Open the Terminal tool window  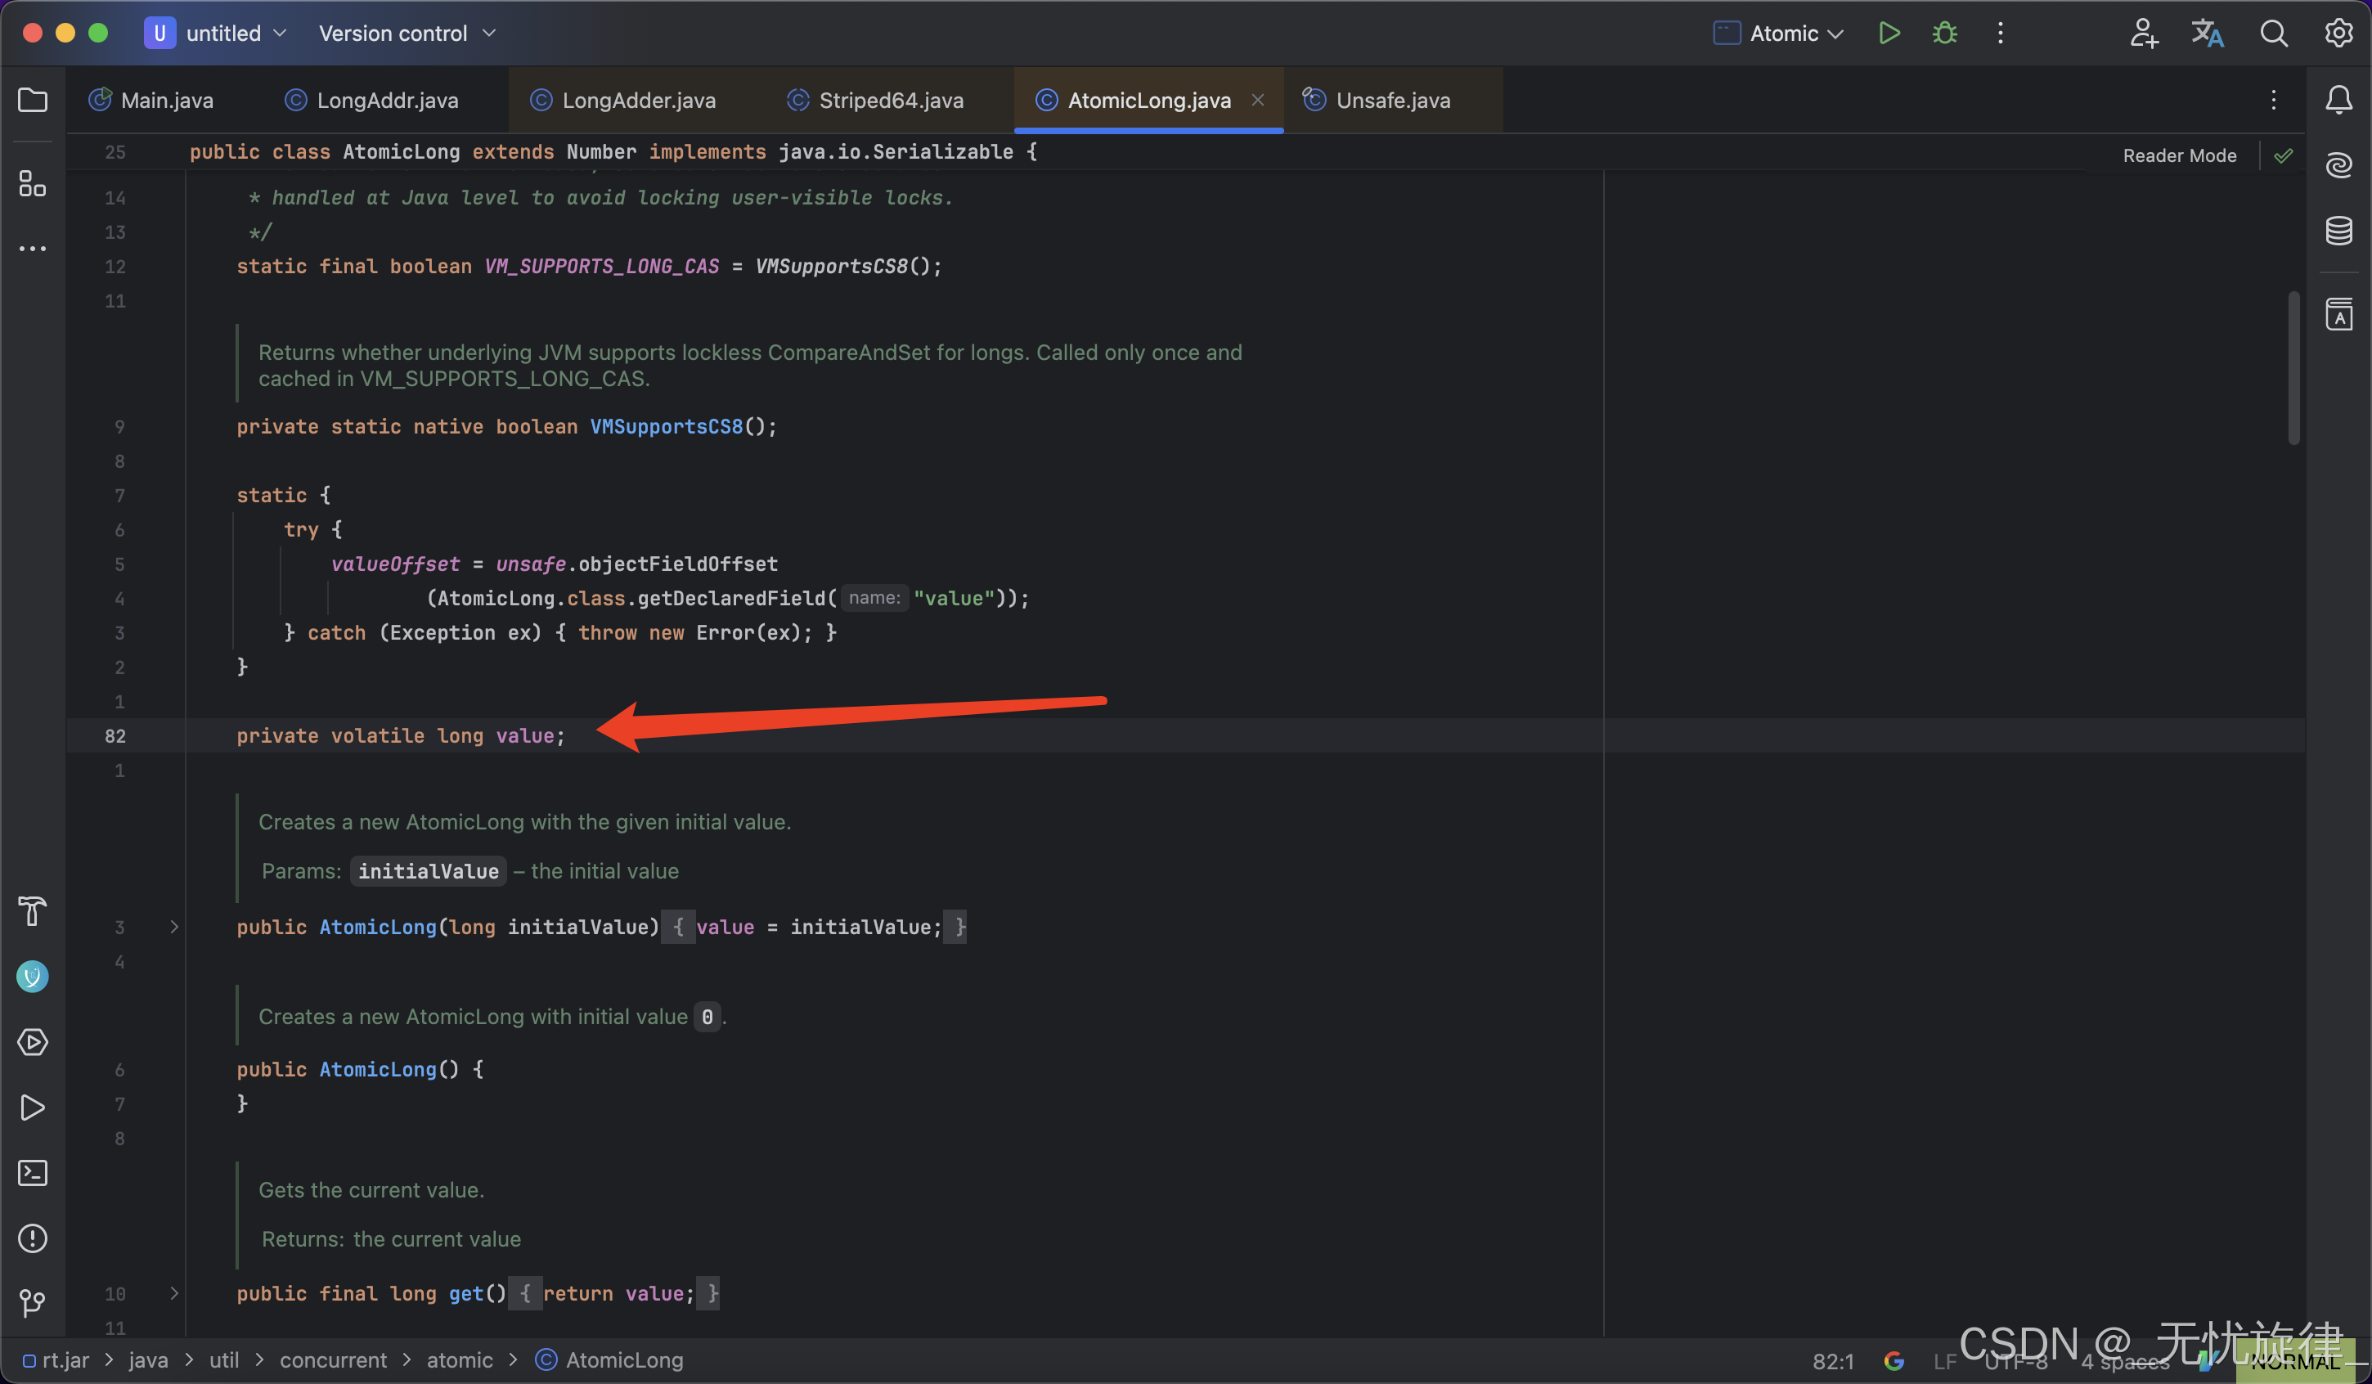pyautogui.click(x=33, y=1173)
